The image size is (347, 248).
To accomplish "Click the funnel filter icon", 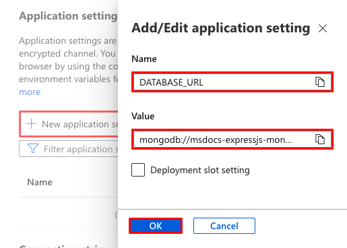I will pos(33,149).
